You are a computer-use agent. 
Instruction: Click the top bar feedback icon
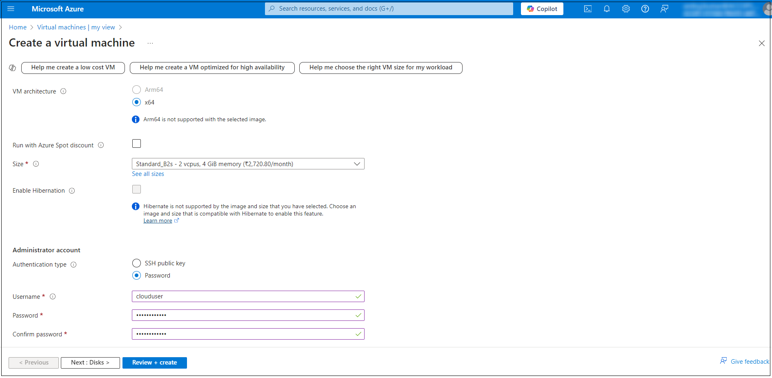[664, 9]
